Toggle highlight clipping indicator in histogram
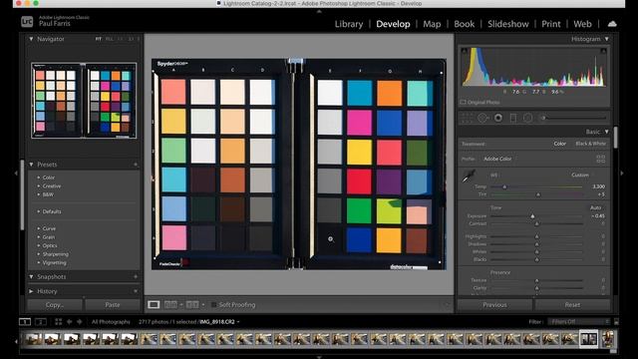The height and width of the screenshot is (359, 638). [x=603, y=51]
